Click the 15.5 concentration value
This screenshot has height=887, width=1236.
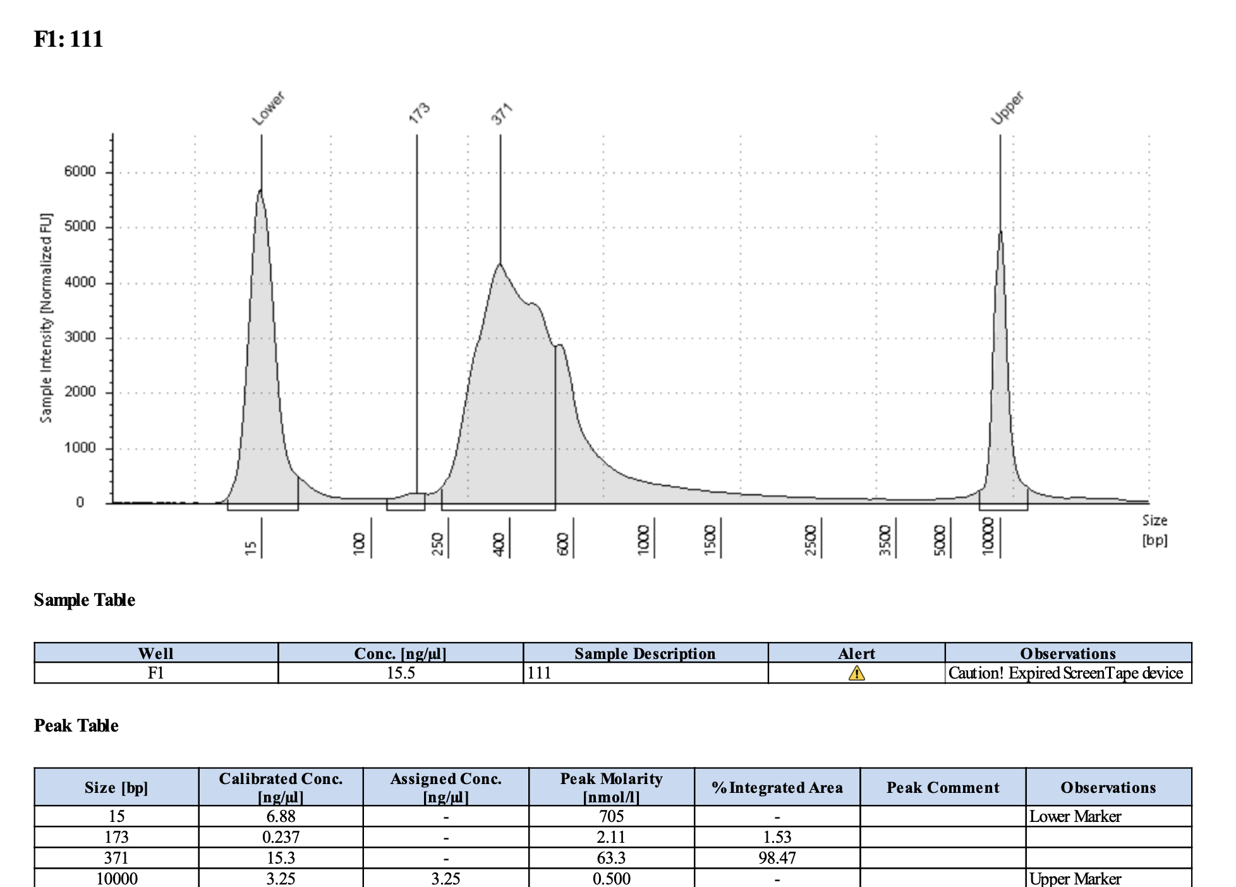pyautogui.click(x=401, y=673)
